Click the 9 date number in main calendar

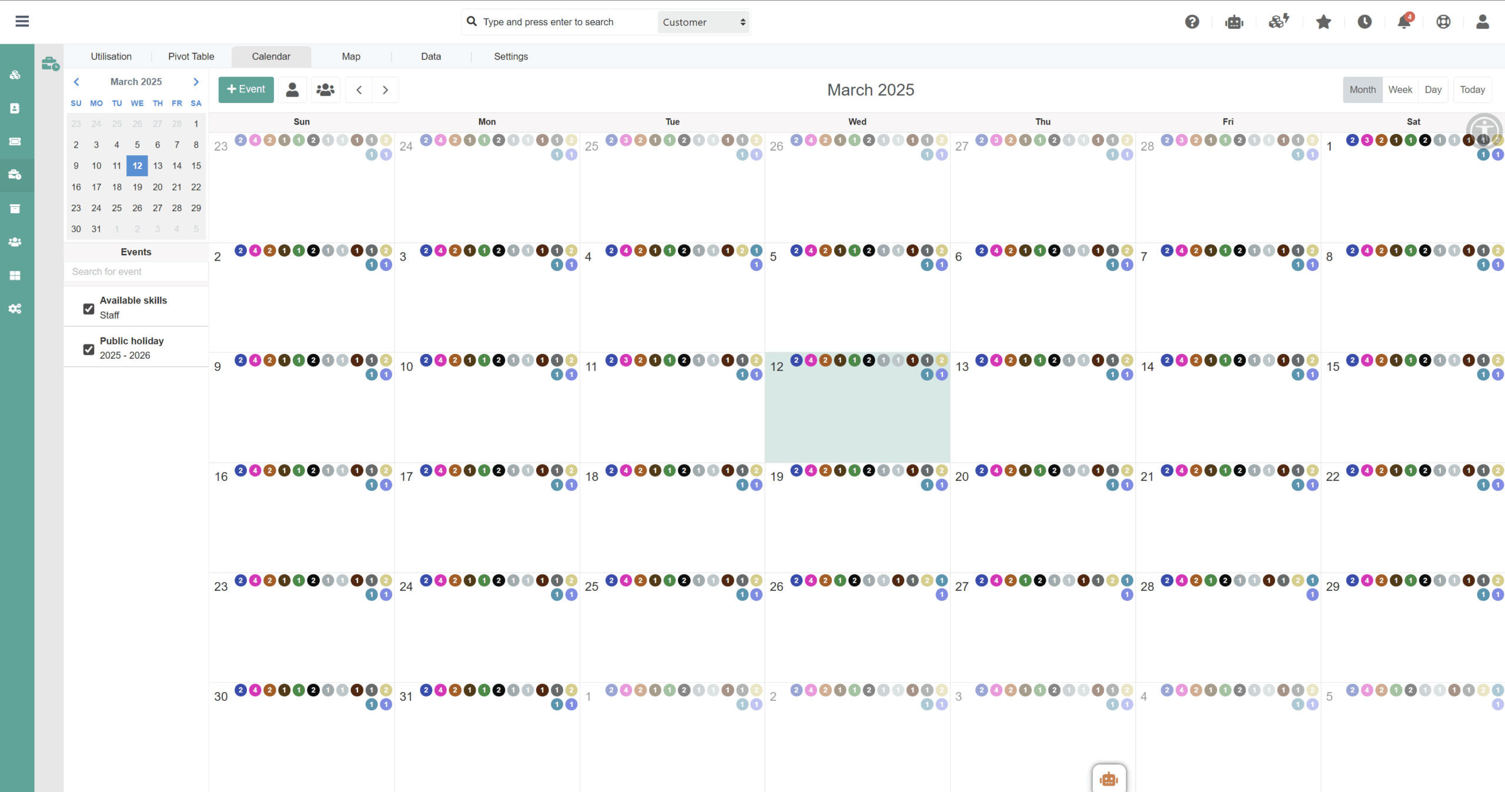218,367
